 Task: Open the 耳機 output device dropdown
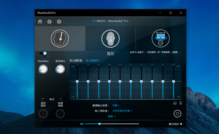tap(116, 106)
